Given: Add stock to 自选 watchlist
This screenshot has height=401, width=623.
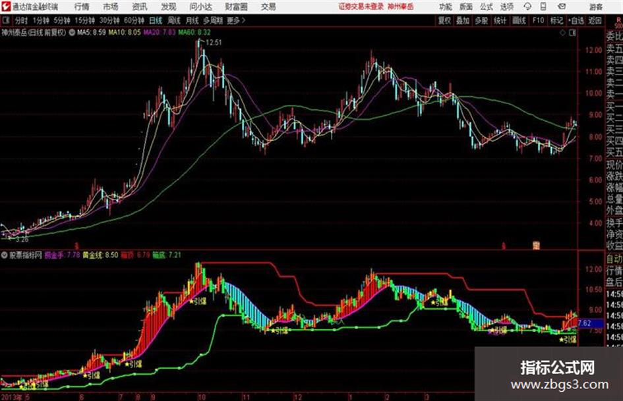Looking at the screenshot, I should 576,20.
